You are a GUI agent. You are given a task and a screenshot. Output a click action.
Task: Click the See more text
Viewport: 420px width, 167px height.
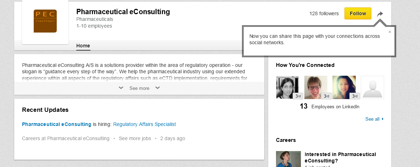(x=139, y=88)
